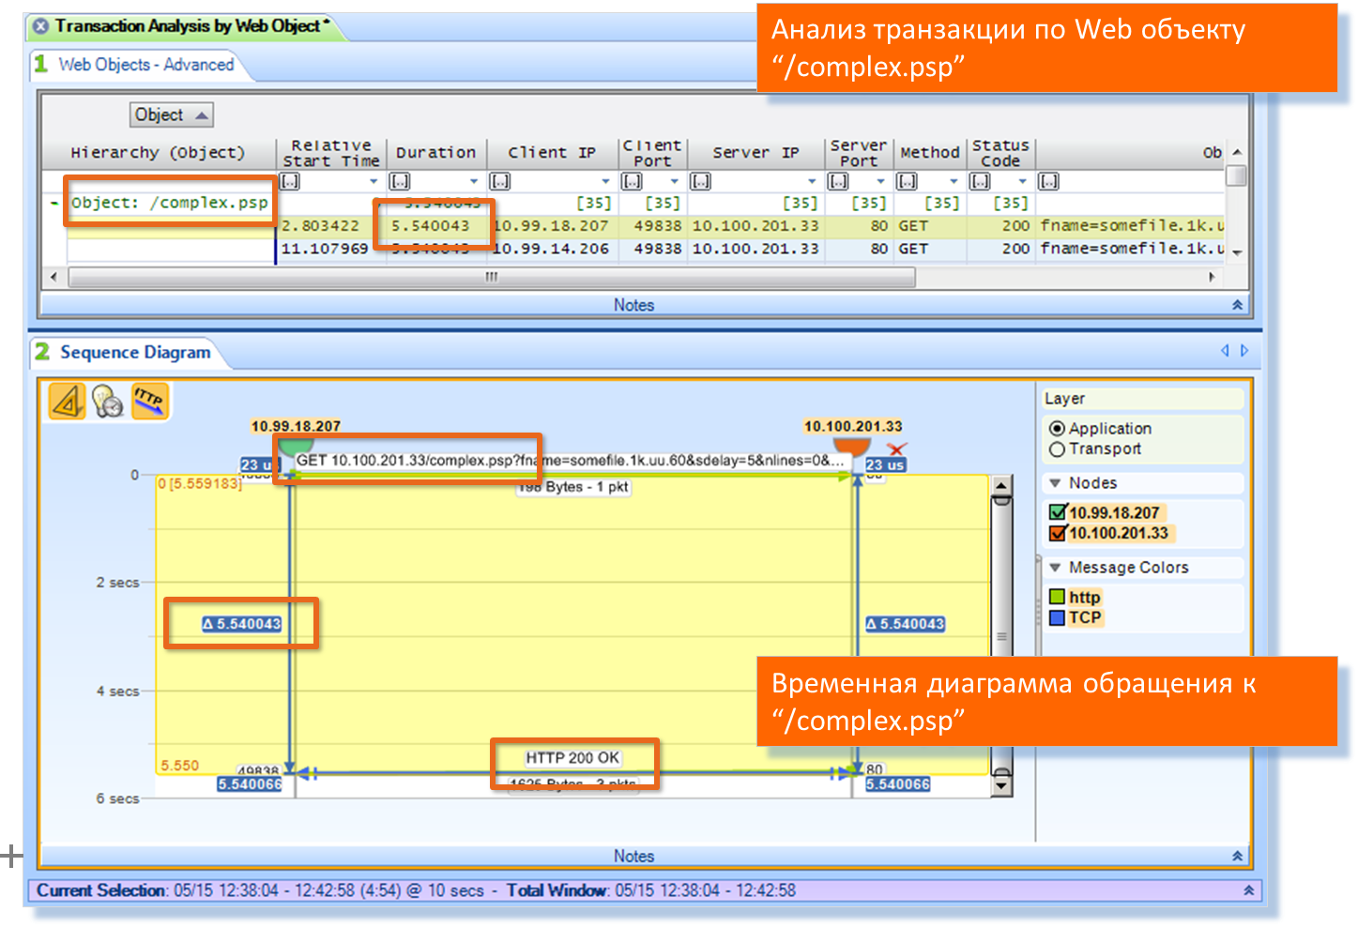Click the orange node marker under 10.100.201.33

point(852,446)
